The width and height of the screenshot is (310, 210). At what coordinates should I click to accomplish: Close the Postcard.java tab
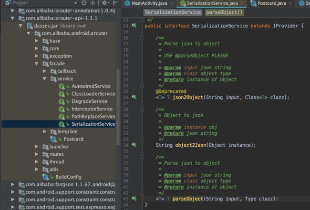coord(290,3)
